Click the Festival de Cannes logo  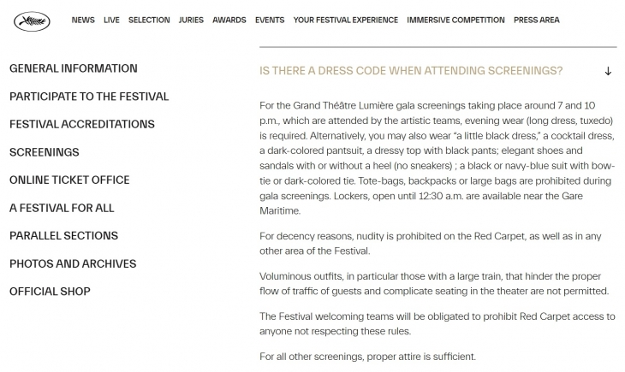pyautogui.click(x=32, y=21)
